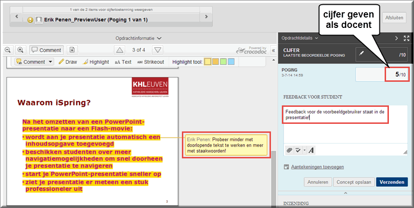Screen dimensions: 414x208
Task: Click Aantekeningen toevoegen link
Action: tap(317, 167)
